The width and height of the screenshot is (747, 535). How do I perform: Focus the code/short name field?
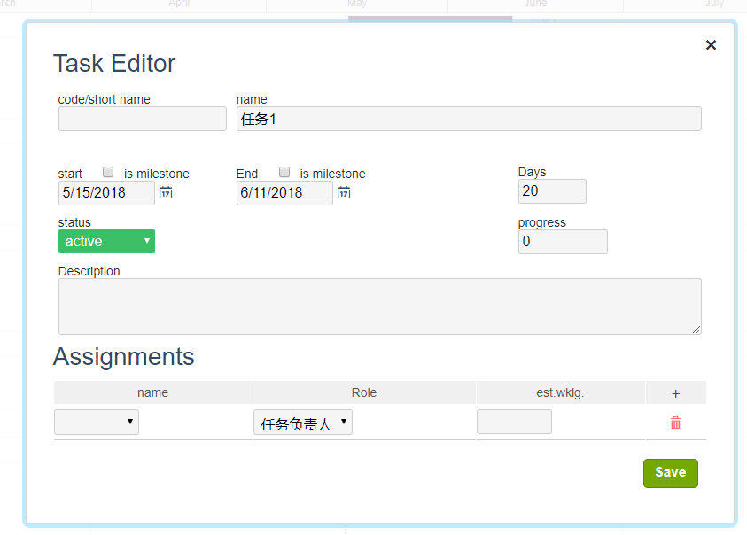tap(143, 119)
